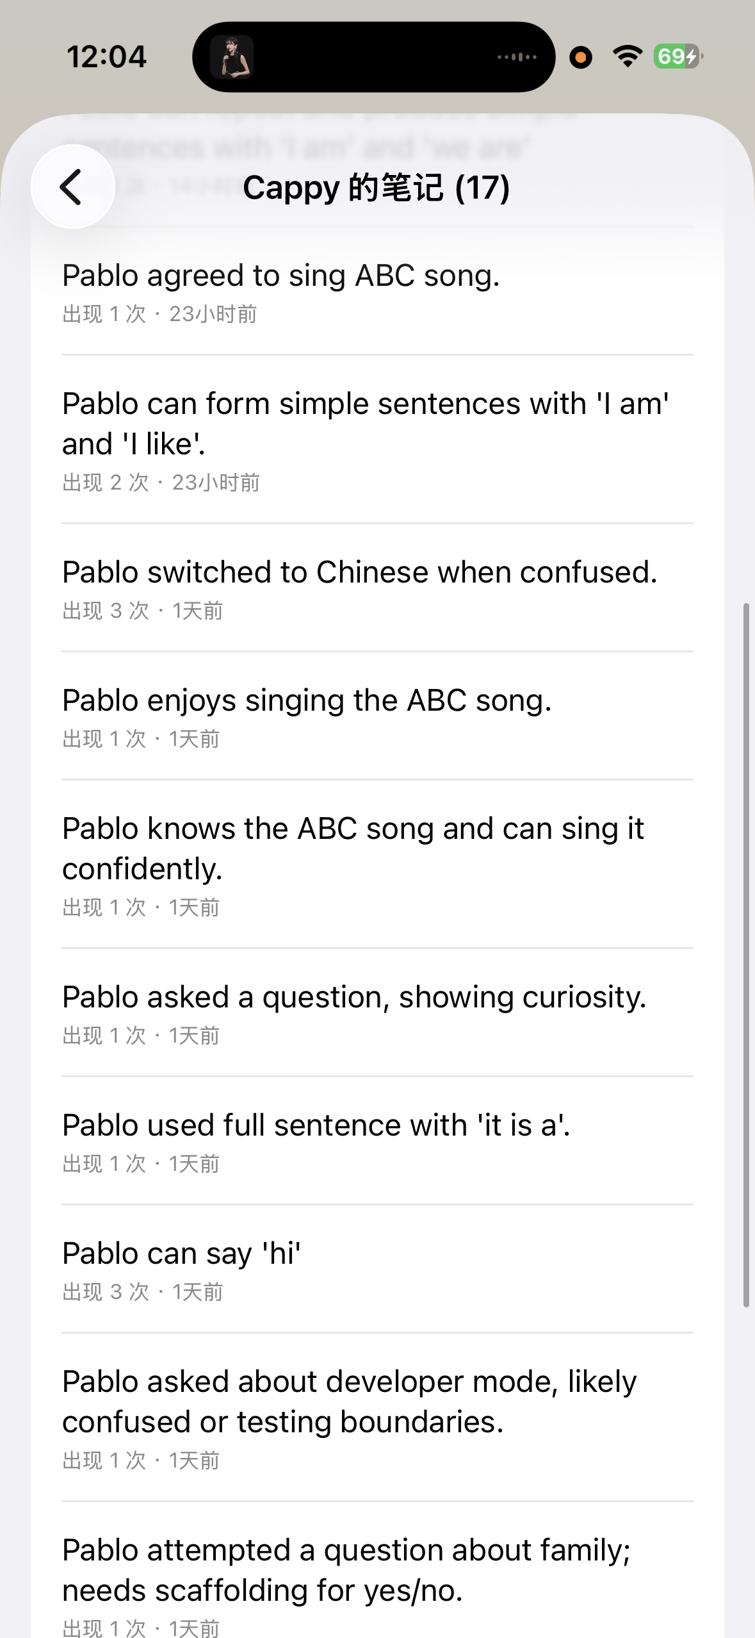This screenshot has width=755, height=1638.
Task: Tap the Cappy 的笔记 (17) title
Action: pos(377,188)
